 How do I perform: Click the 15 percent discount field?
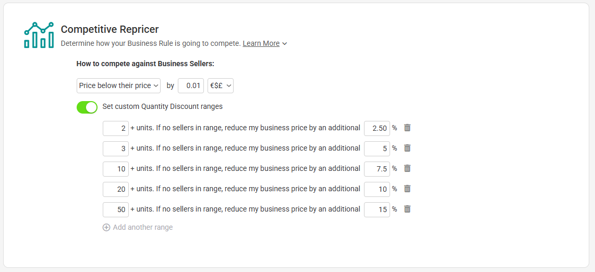pos(377,209)
